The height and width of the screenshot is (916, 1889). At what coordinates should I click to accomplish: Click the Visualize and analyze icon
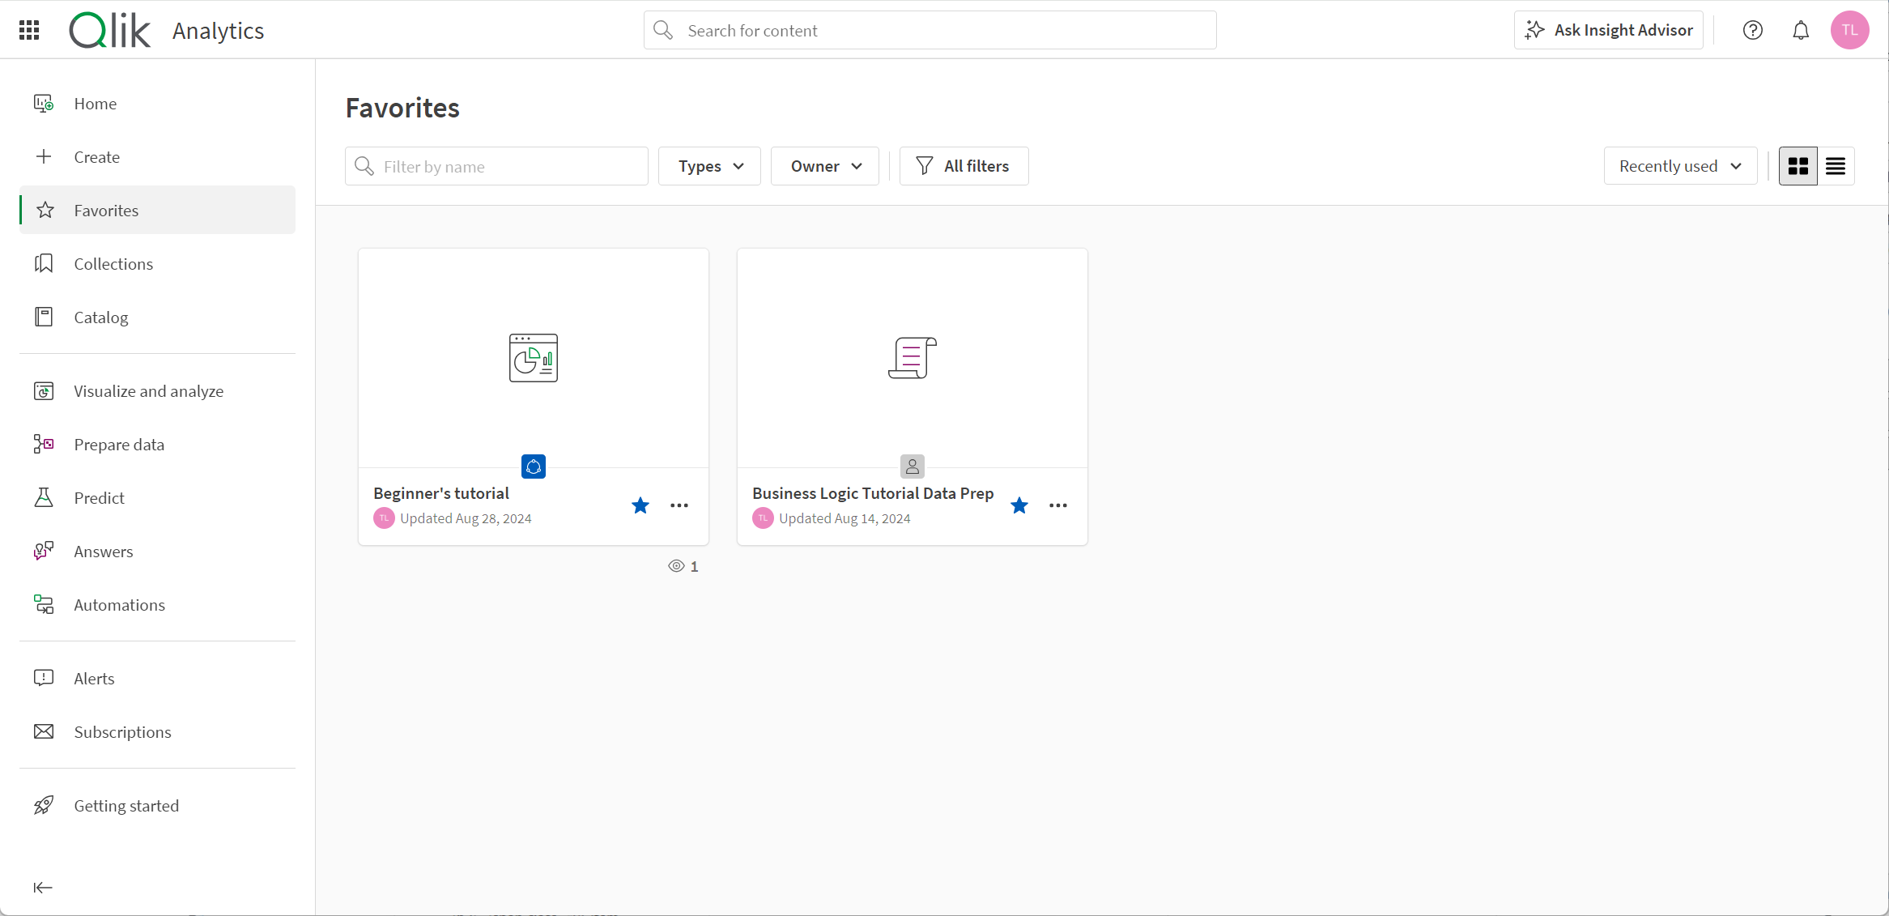[44, 390]
